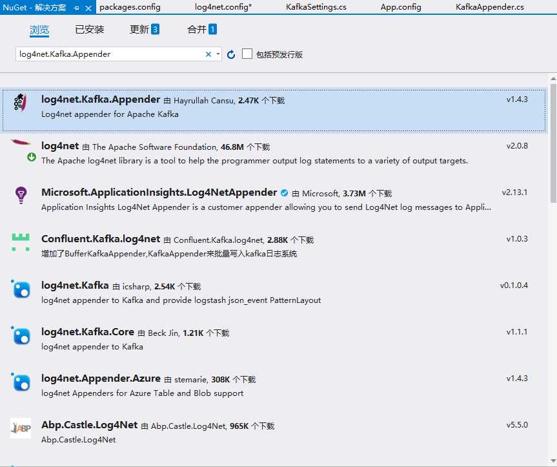Select the log4net.Kafka package by icsharp
This screenshot has width=557, height=467.
75,285
